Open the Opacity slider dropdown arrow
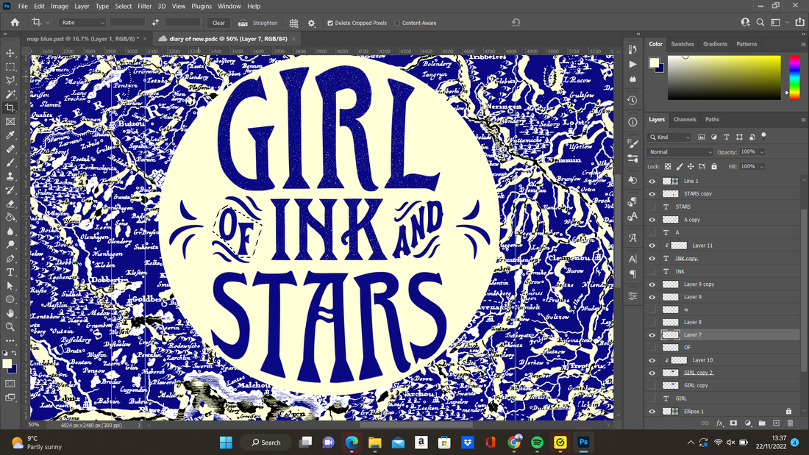Viewport: 809px width, 455px height. [x=761, y=152]
